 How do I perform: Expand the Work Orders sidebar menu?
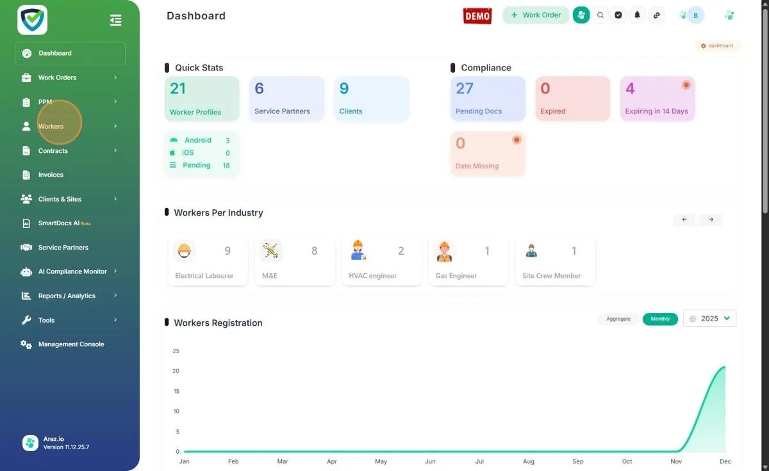click(x=70, y=77)
